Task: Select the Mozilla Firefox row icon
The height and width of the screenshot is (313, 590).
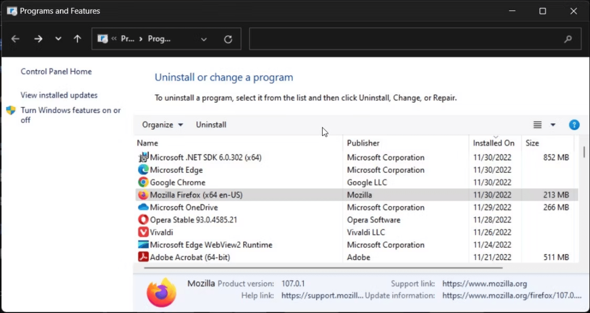Action: pyautogui.click(x=143, y=195)
